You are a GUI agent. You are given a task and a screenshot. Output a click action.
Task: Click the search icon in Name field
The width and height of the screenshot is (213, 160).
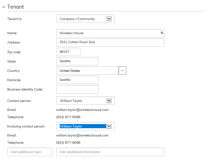[162, 33]
